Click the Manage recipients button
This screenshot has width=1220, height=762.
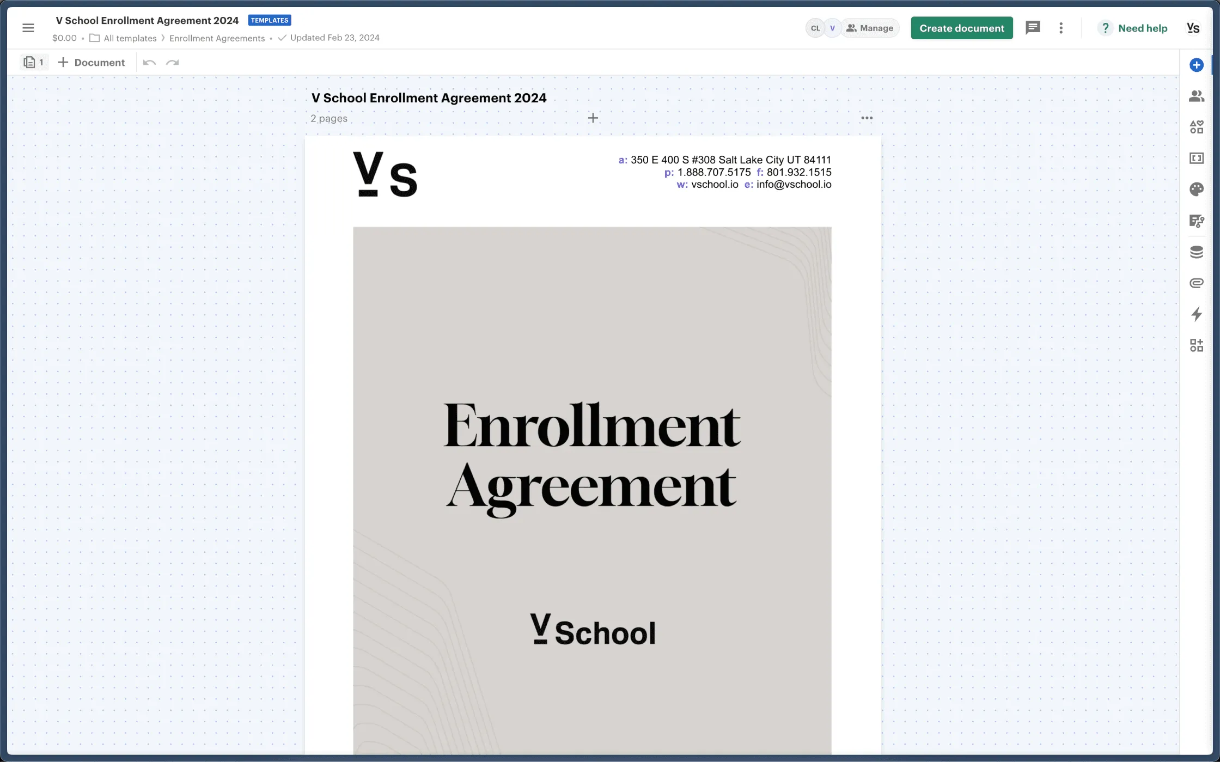point(870,28)
